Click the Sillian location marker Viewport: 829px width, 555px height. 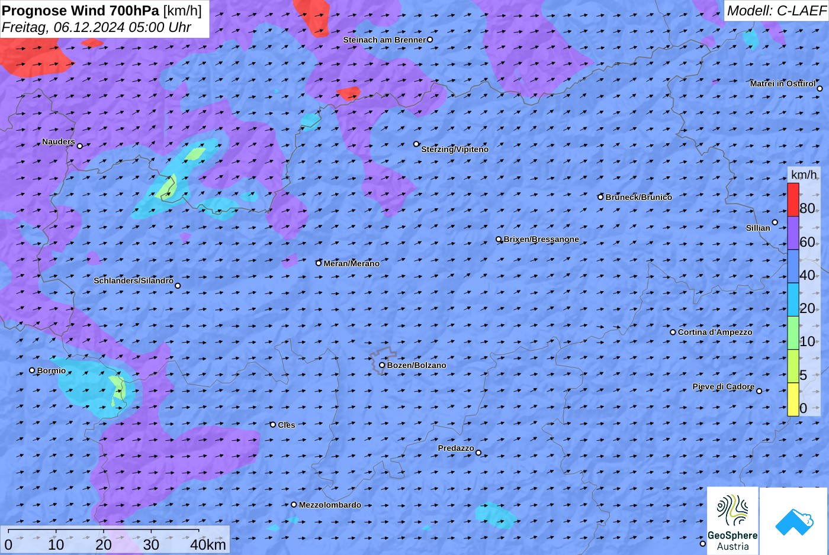click(775, 222)
